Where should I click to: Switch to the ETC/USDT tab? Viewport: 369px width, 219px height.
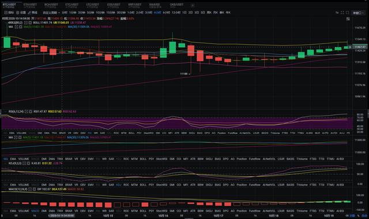click(x=71, y=5)
